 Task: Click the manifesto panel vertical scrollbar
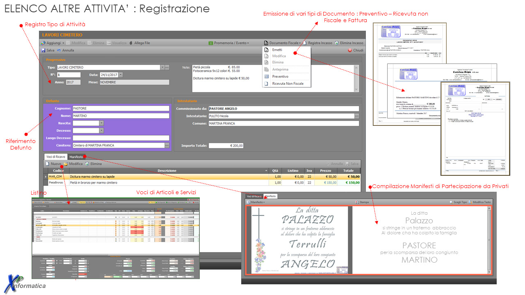pos(489,240)
